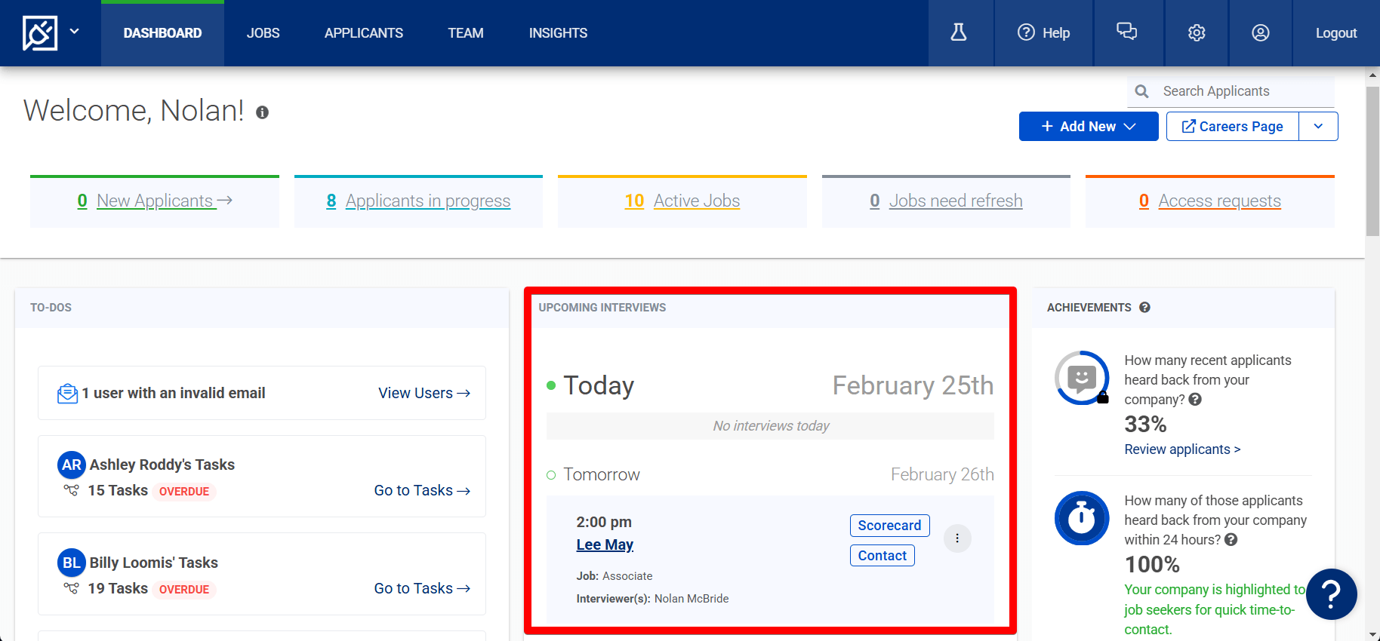Open settings gear icon
The height and width of the screenshot is (641, 1380).
1197,32
